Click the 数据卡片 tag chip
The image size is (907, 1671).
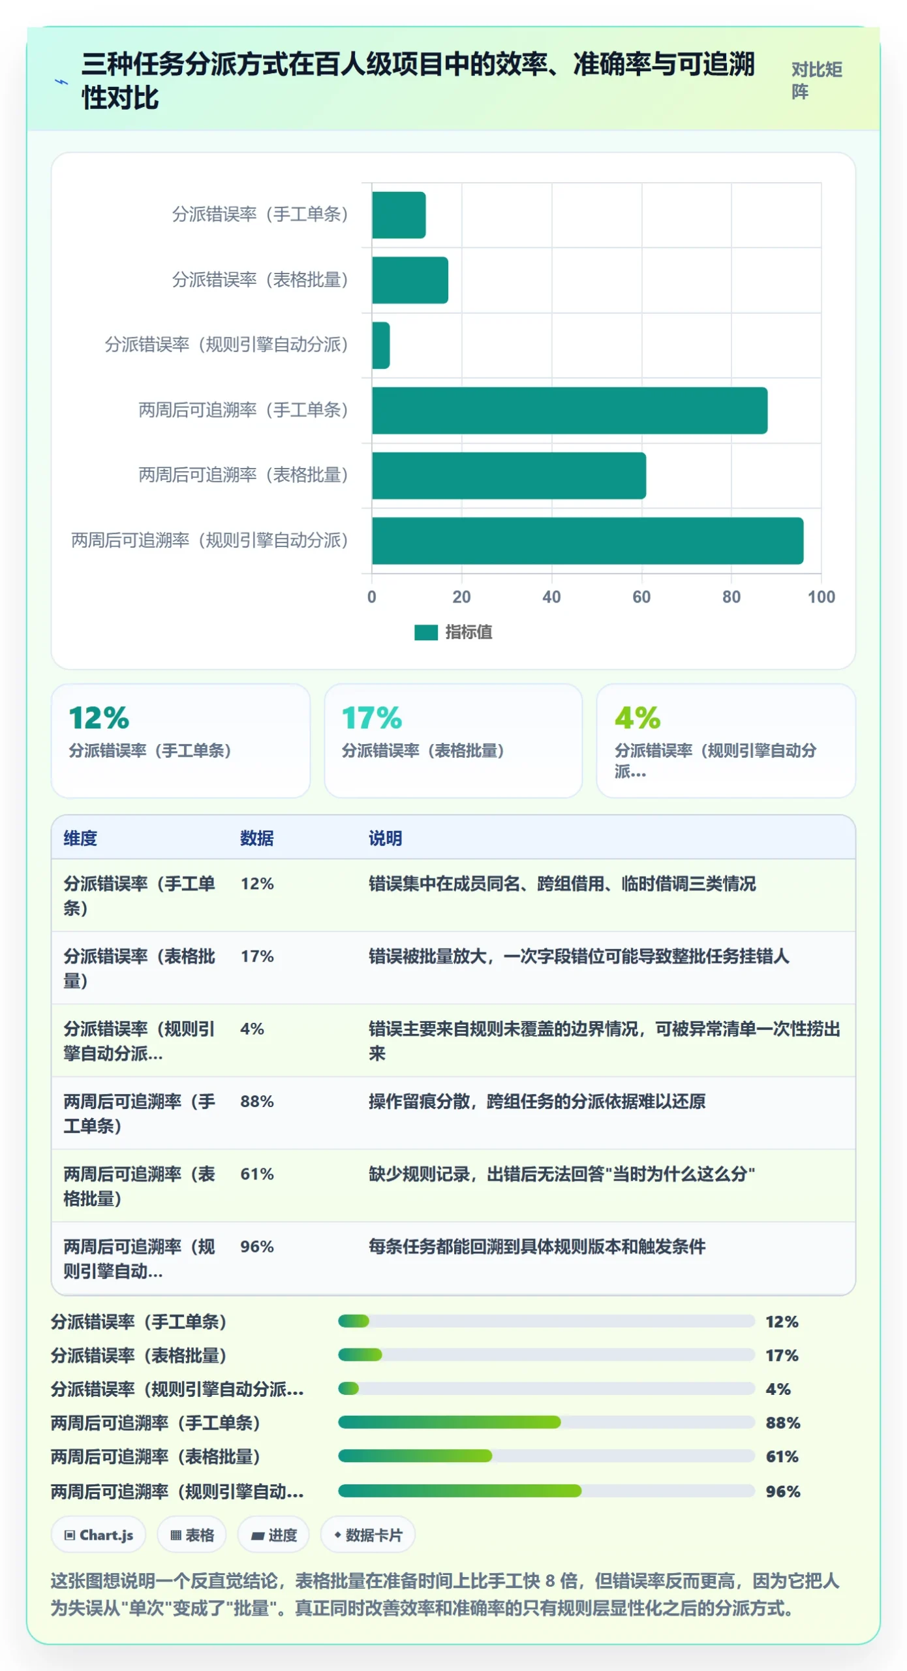tap(368, 1535)
